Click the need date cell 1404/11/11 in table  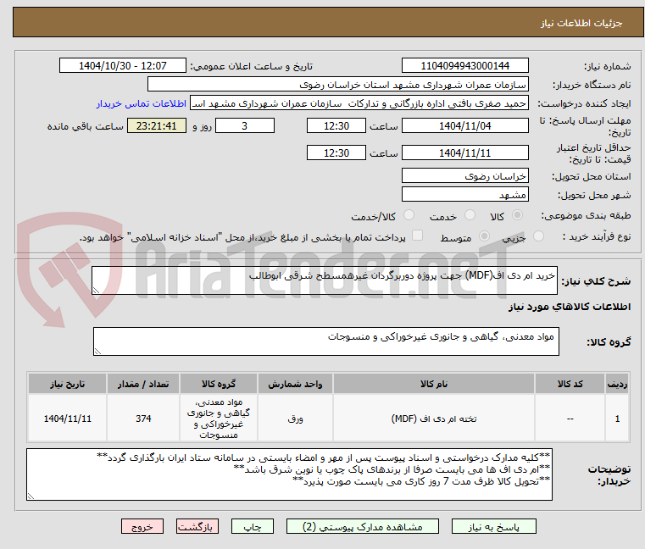tap(68, 419)
